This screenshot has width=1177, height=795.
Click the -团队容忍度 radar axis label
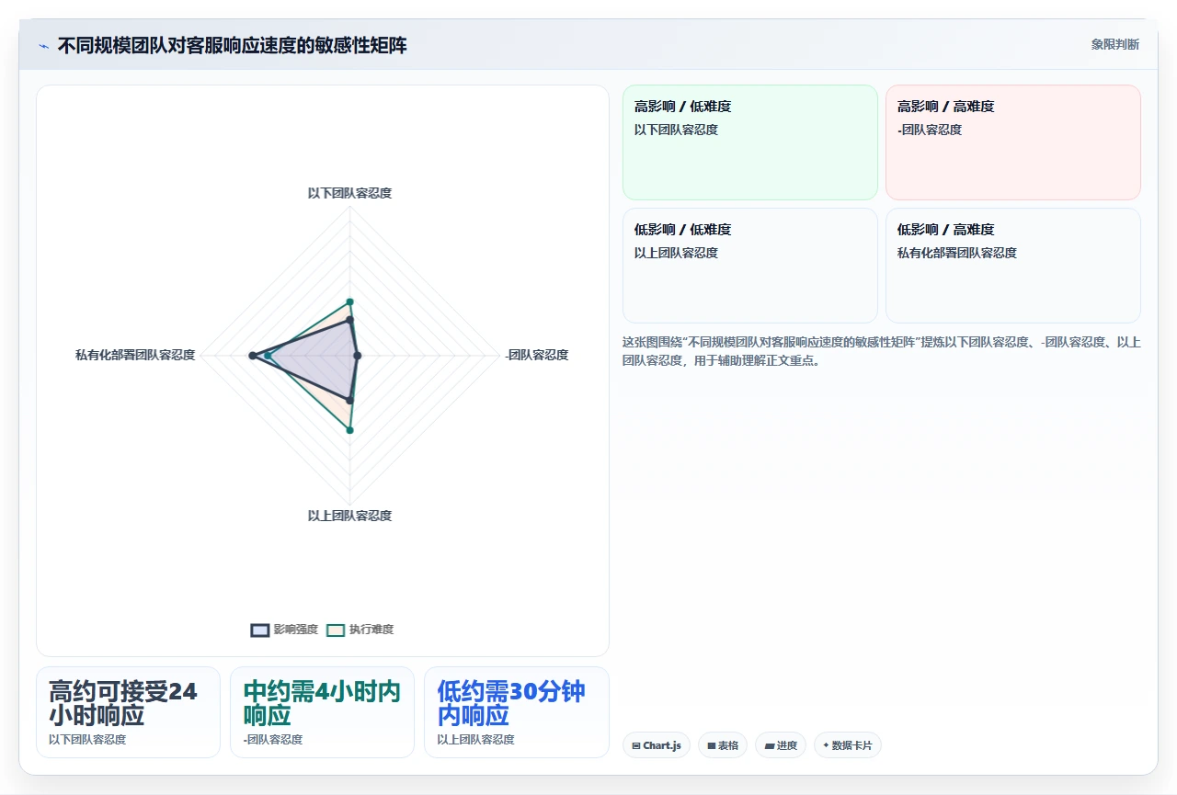coord(536,355)
